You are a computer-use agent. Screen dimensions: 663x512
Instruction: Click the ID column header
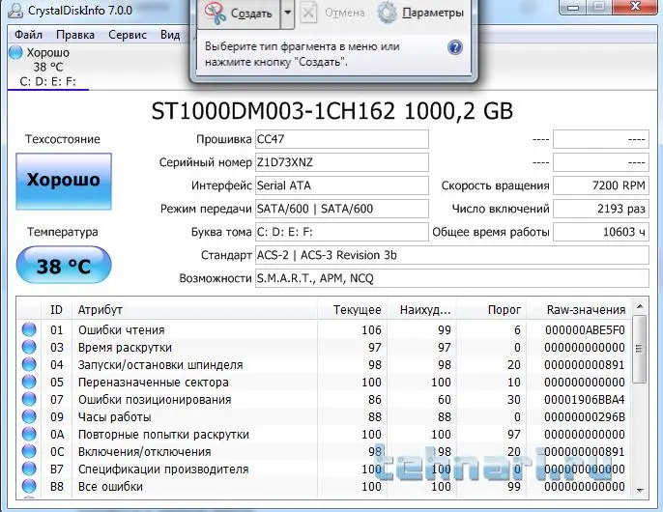tap(56, 310)
